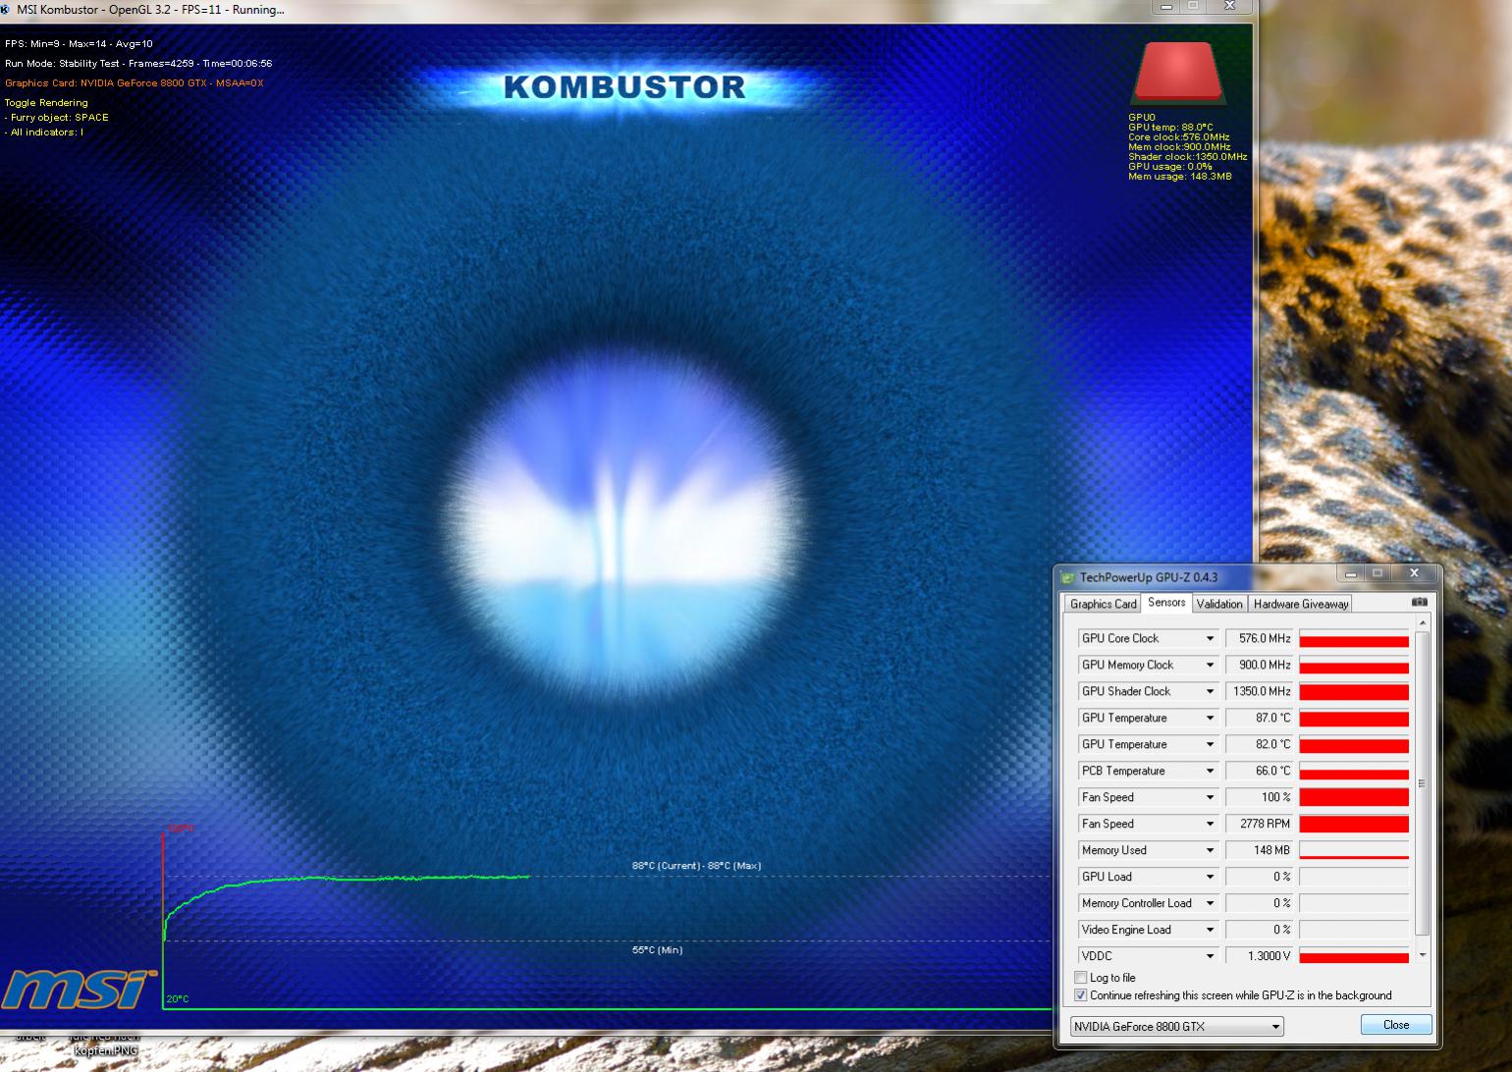Click the 82.0 °C GPU Temperature sensor label

coord(1124,744)
